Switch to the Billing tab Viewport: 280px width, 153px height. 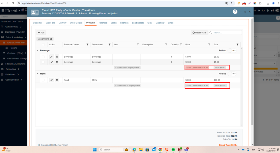[114, 23]
